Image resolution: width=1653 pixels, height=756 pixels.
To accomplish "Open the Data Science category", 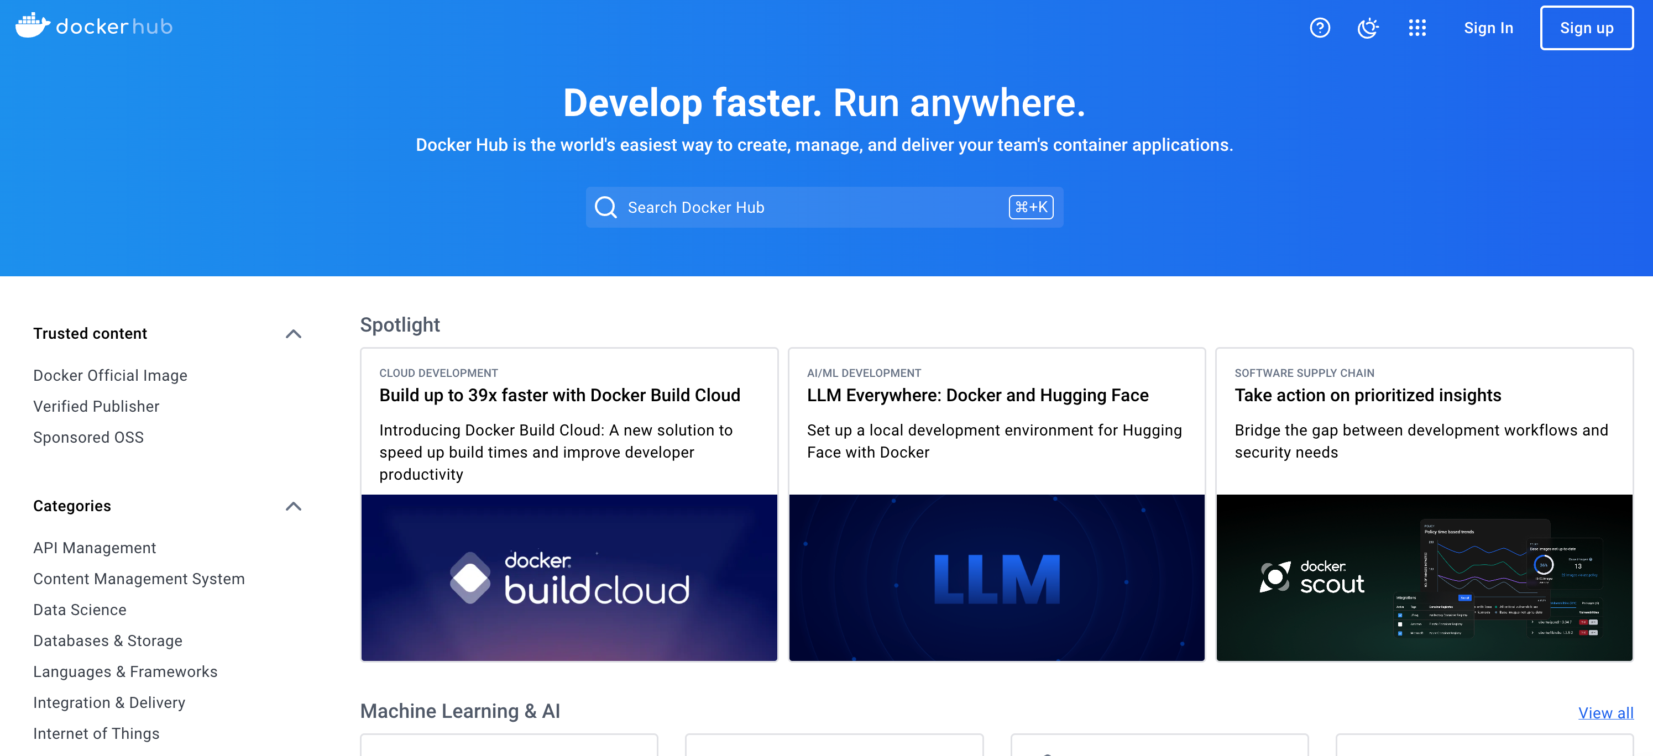I will 80,609.
